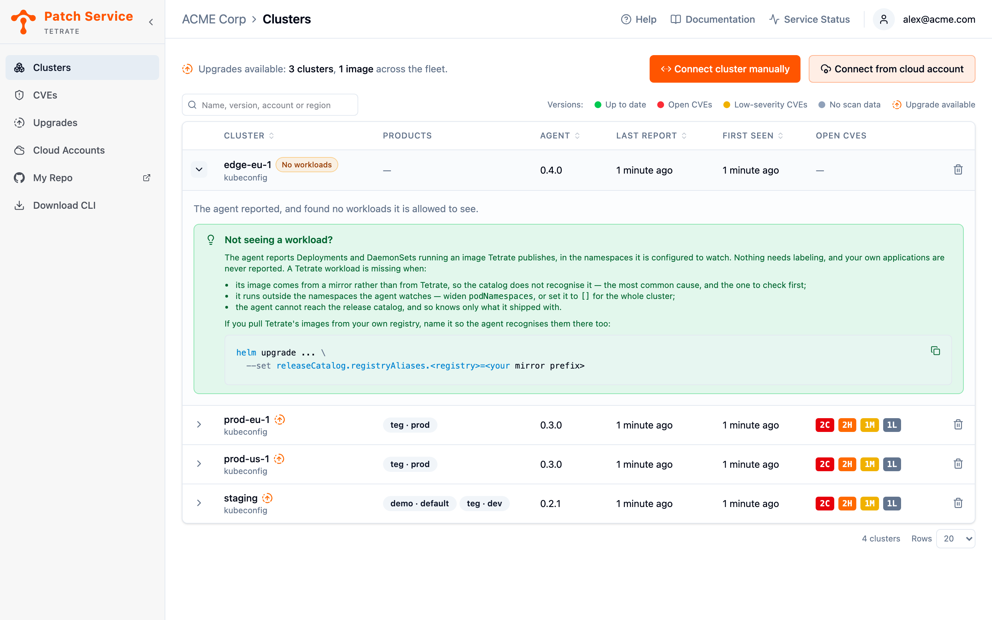Click the 0.2.1 agent version for staging

click(550, 504)
